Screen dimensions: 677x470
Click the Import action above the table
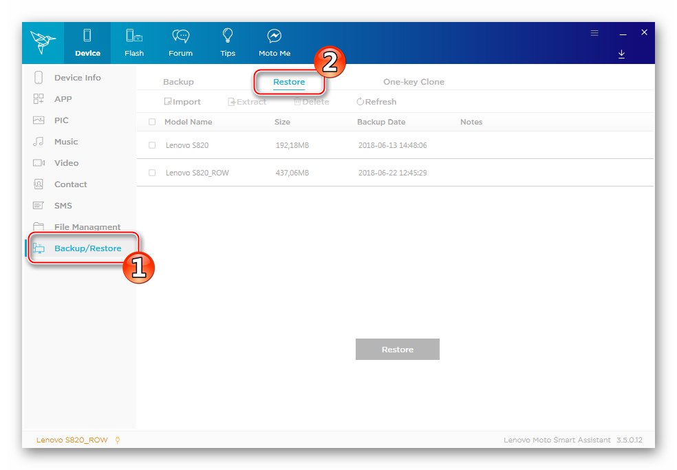[x=182, y=101]
